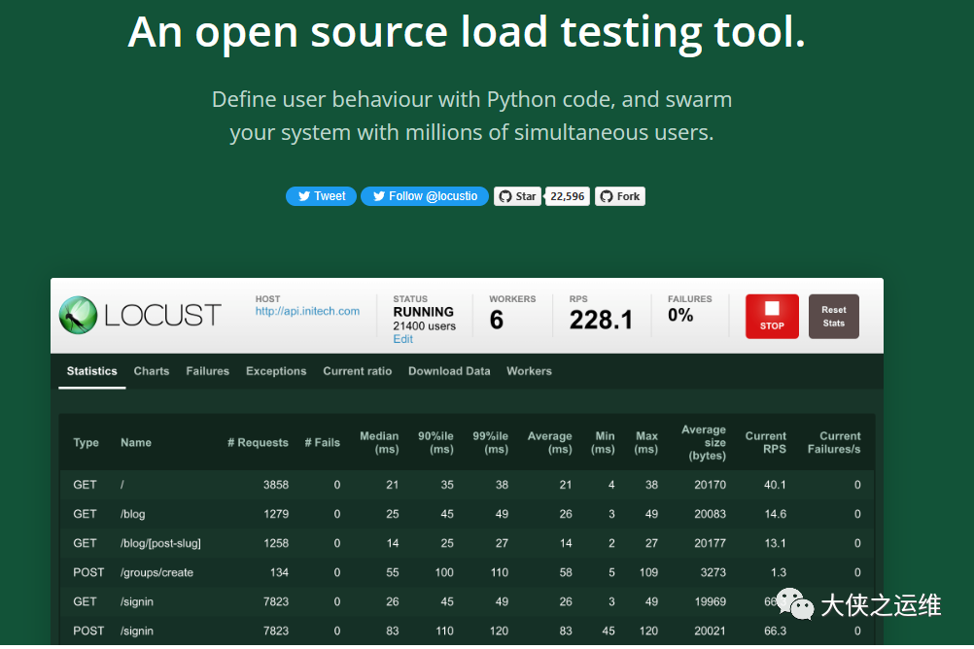Click the Reset Stats button

point(834,316)
